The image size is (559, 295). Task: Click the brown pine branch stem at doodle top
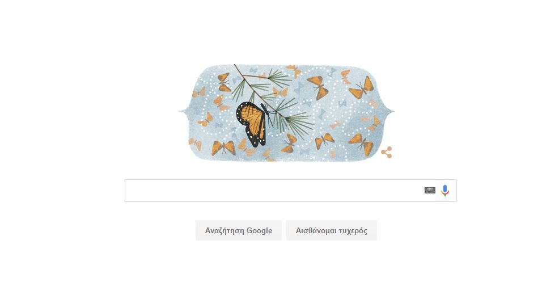239,72
